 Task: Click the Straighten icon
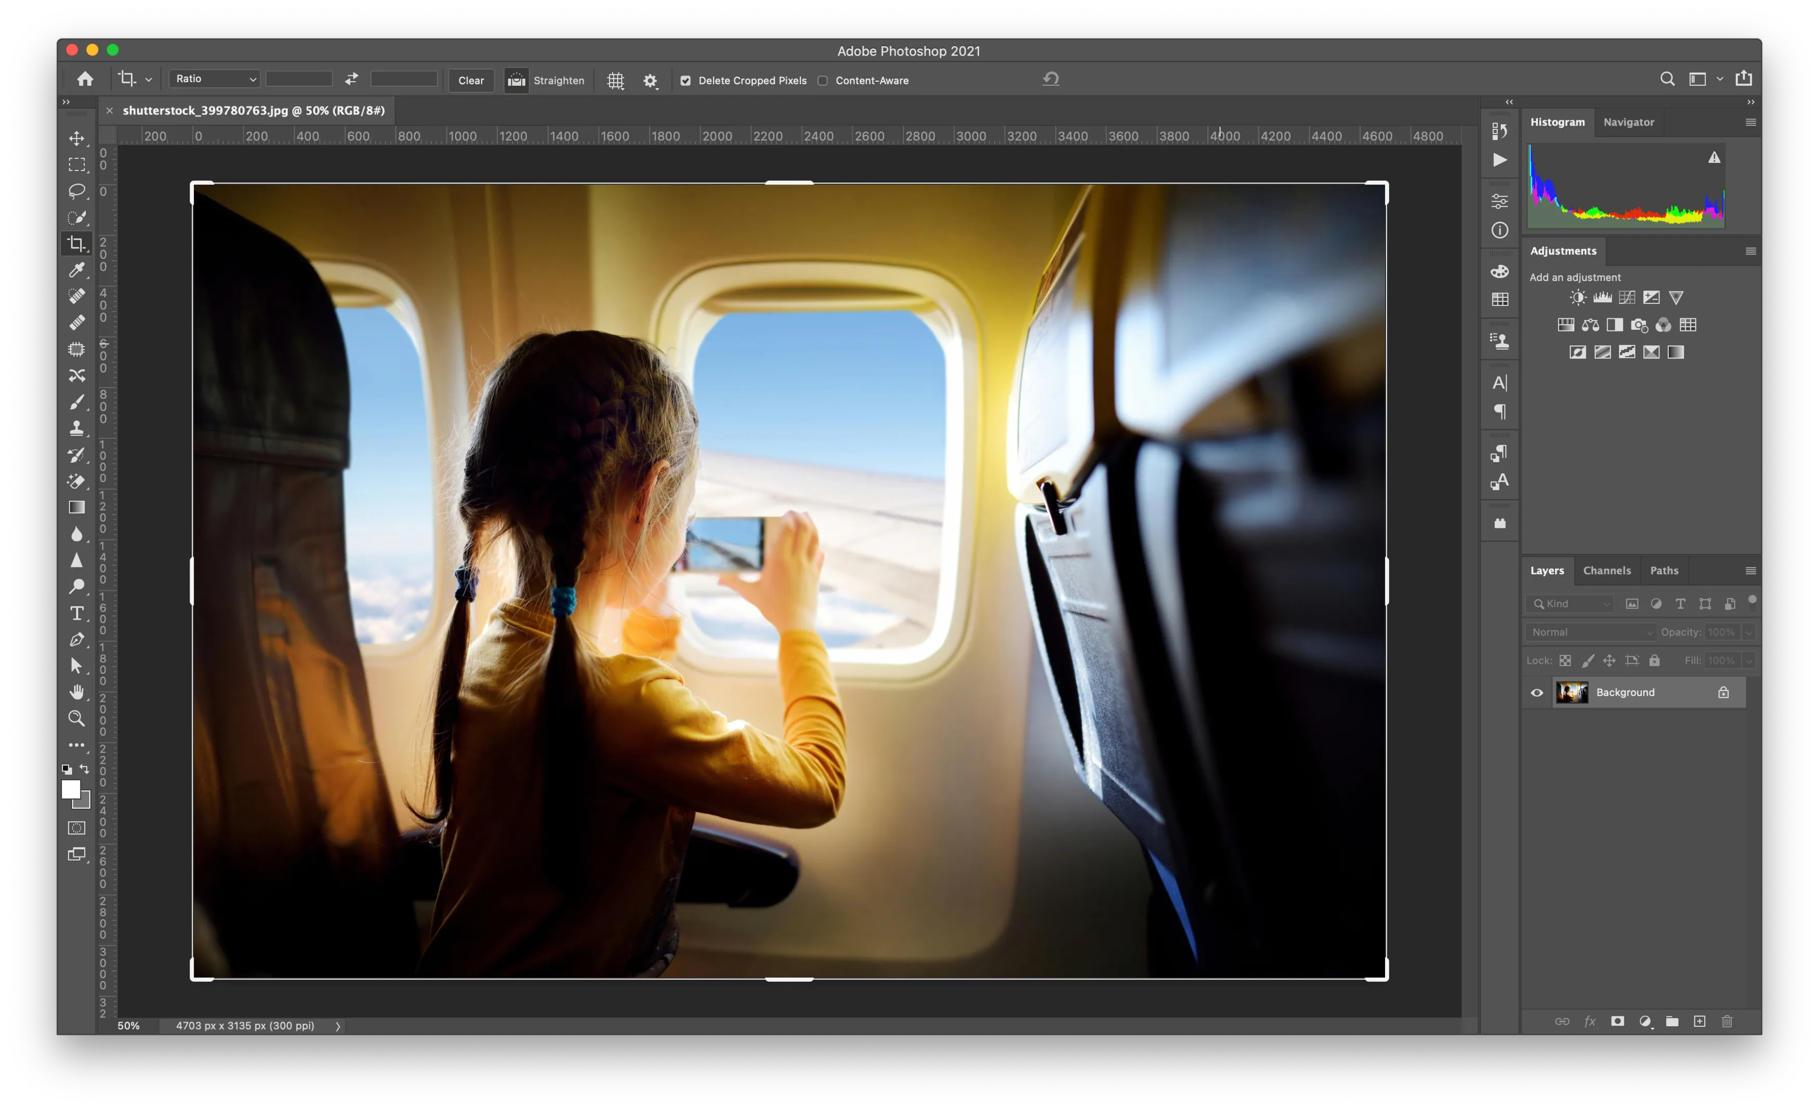click(x=516, y=81)
